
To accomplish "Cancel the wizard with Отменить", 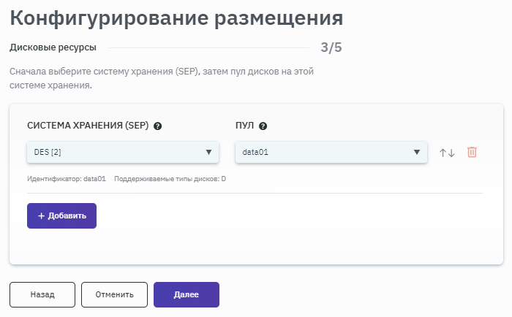I will click(x=114, y=295).
